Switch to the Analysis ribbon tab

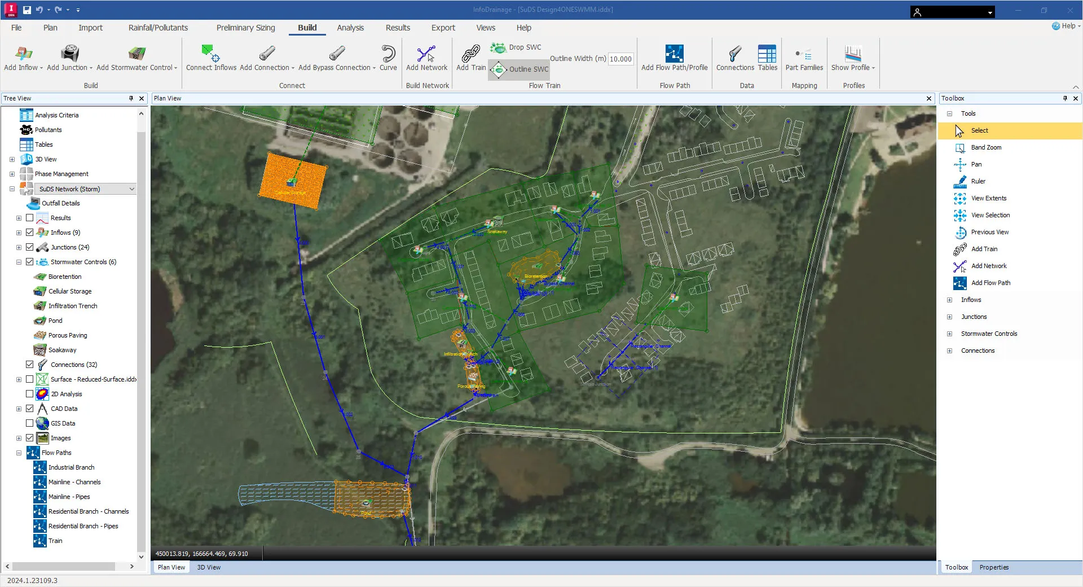pyautogui.click(x=350, y=27)
